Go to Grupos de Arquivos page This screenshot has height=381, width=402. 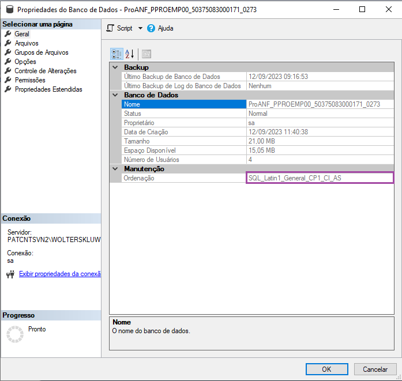(x=42, y=52)
